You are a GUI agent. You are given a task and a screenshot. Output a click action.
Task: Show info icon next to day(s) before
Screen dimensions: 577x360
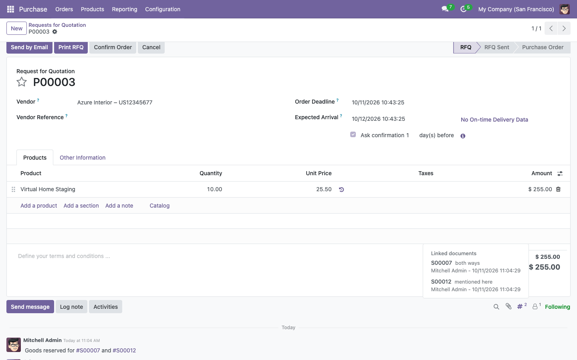pos(463,136)
